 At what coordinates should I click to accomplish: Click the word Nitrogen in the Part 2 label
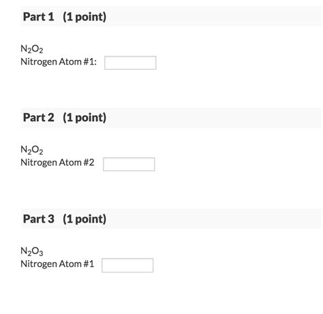(39, 163)
